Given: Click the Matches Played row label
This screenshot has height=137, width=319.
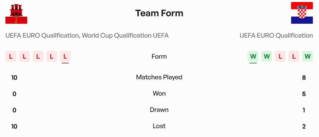Looking at the screenshot, I should pos(159,77).
